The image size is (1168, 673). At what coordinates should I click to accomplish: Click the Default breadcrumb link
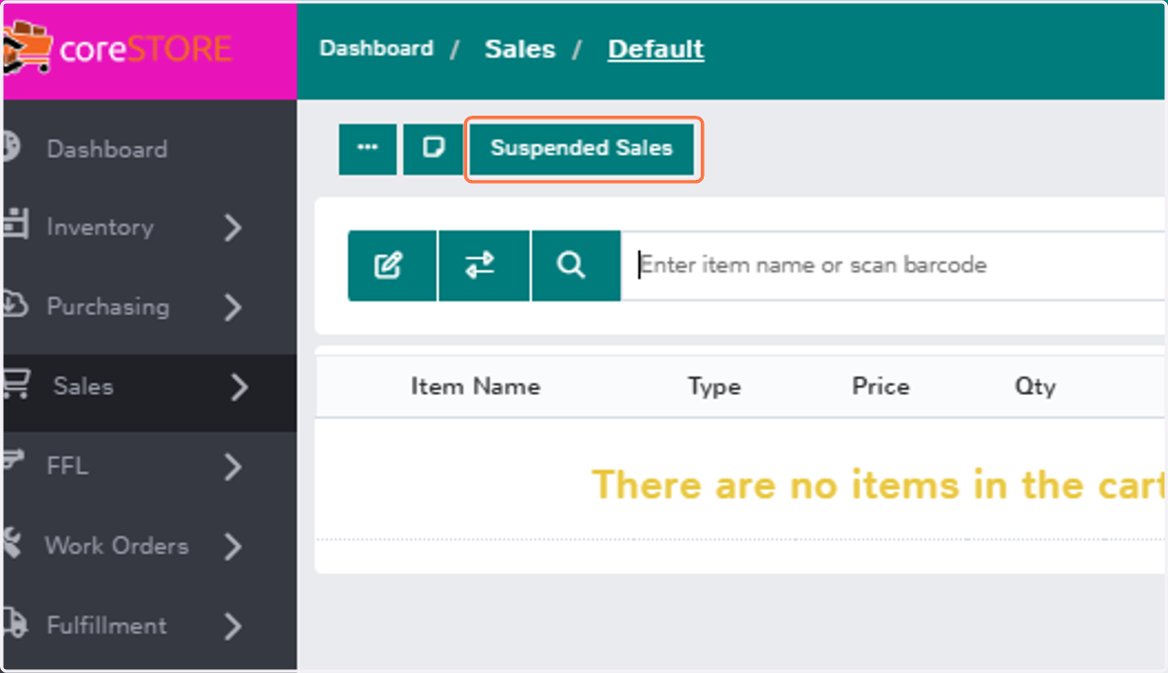click(x=656, y=49)
